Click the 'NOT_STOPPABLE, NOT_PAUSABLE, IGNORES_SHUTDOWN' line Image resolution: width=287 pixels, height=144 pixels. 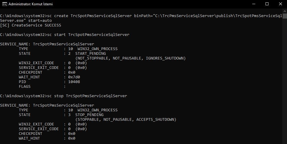point(130,58)
